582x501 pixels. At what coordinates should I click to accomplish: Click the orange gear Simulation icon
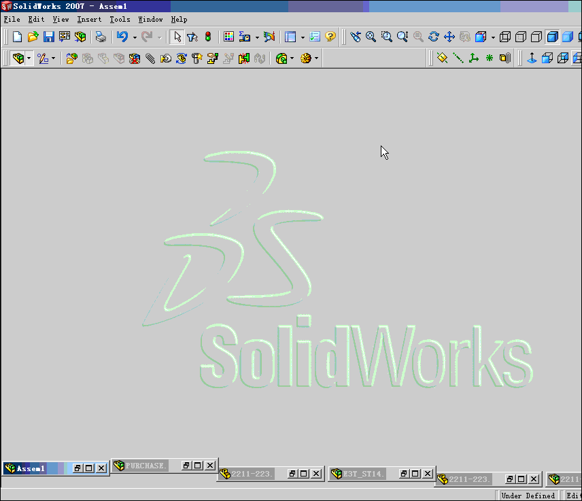point(305,58)
